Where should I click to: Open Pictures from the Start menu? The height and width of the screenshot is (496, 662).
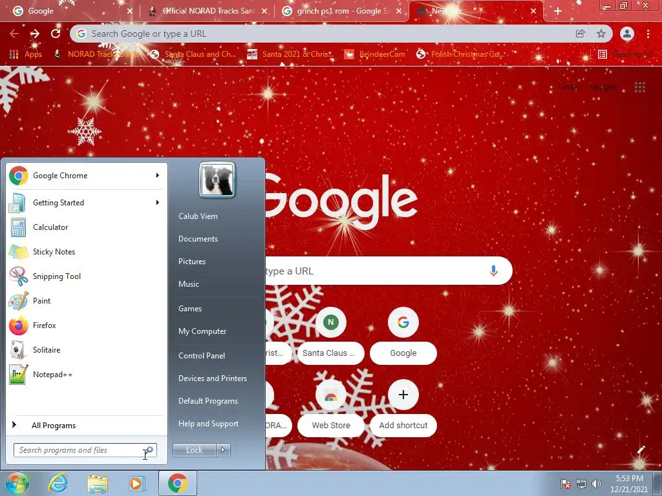tap(191, 262)
